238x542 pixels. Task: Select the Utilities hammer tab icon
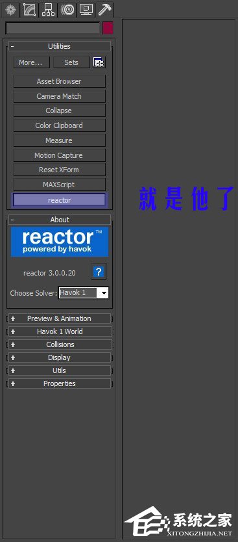tap(104, 9)
